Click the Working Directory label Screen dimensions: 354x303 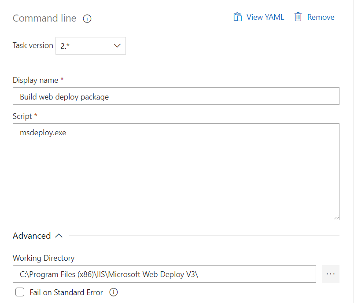click(x=44, y=258)
